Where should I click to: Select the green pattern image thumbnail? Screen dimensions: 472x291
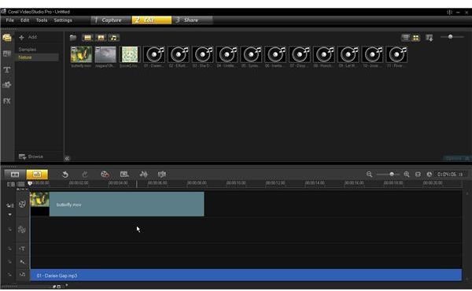pos(130,54)
